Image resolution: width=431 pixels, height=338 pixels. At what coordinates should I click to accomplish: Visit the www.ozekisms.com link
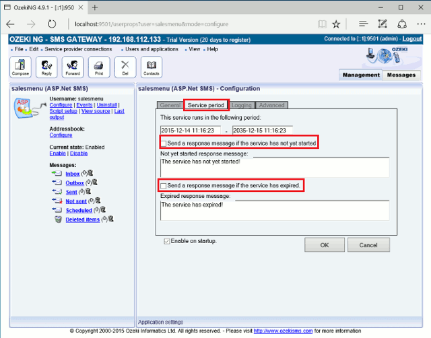click(x=283, y=331)
